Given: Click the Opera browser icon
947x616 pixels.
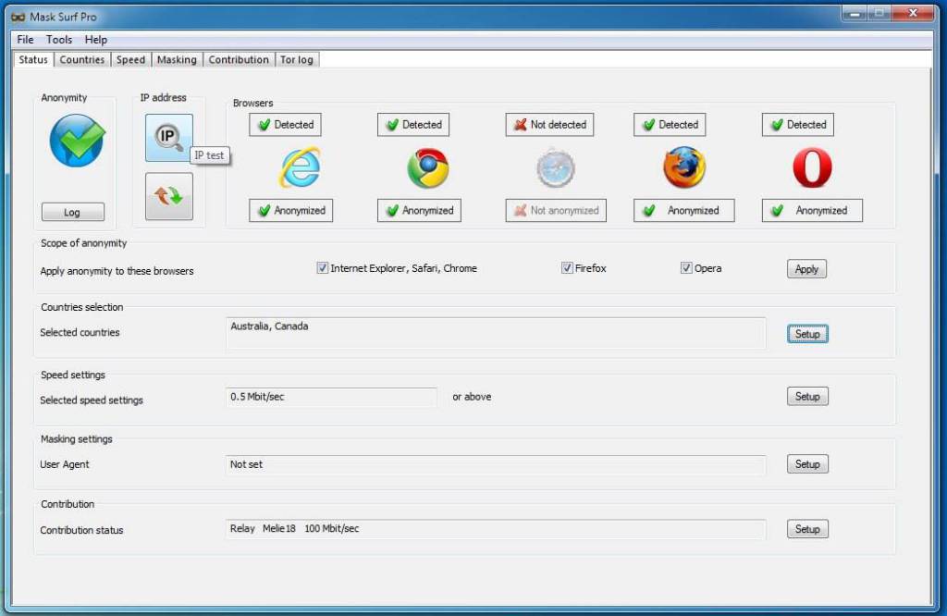Looking at the screenshot, I should 812,167.
